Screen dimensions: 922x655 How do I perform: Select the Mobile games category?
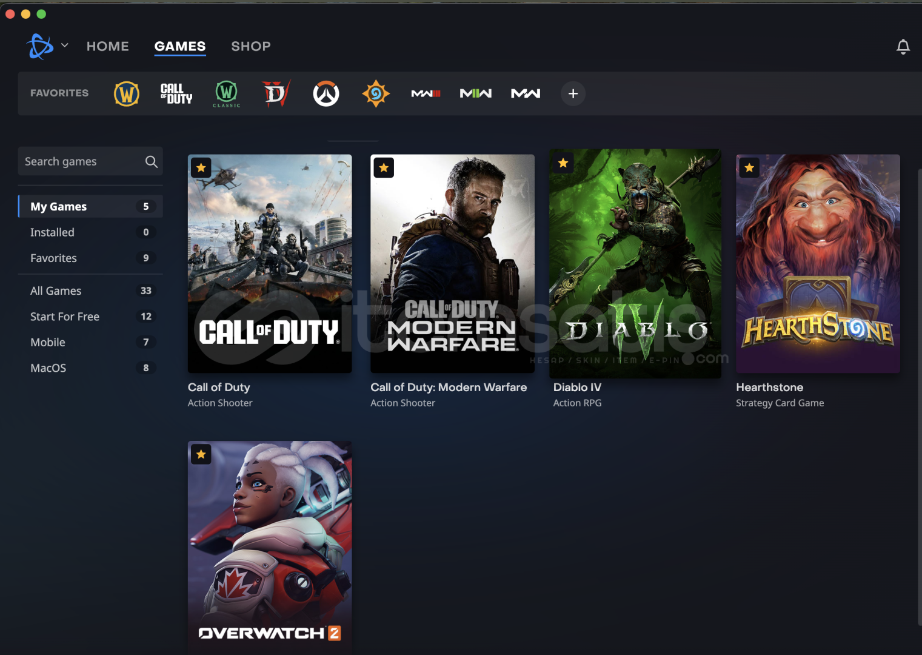[90, 342]
